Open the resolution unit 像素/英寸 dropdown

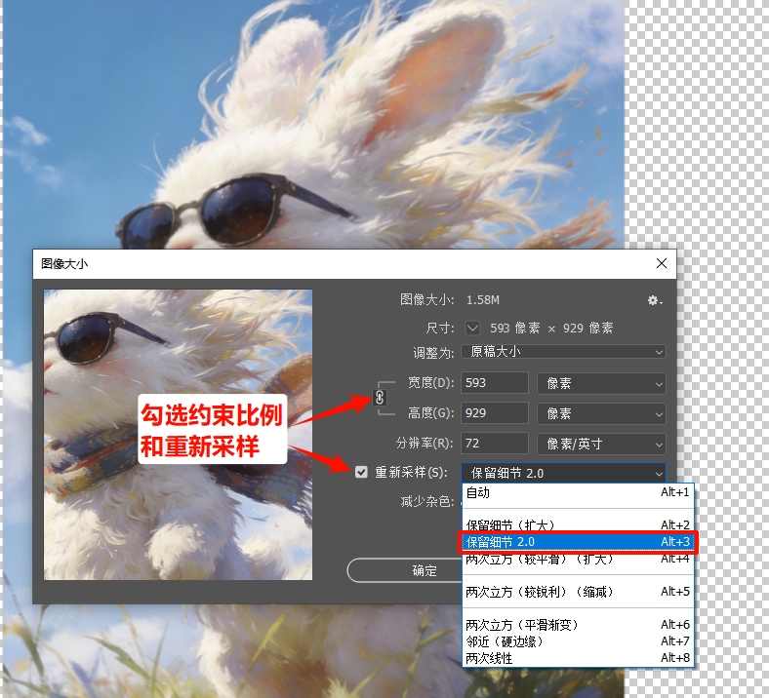click(601, 445)
